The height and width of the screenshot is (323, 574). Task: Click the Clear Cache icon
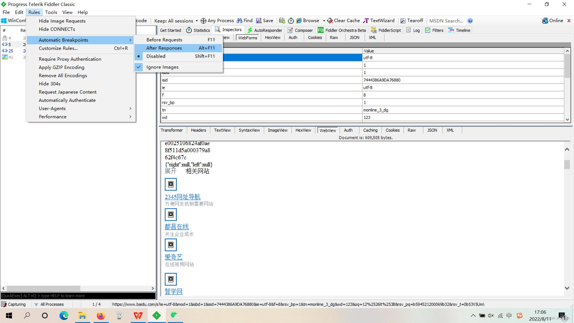[x=330, y=21]
